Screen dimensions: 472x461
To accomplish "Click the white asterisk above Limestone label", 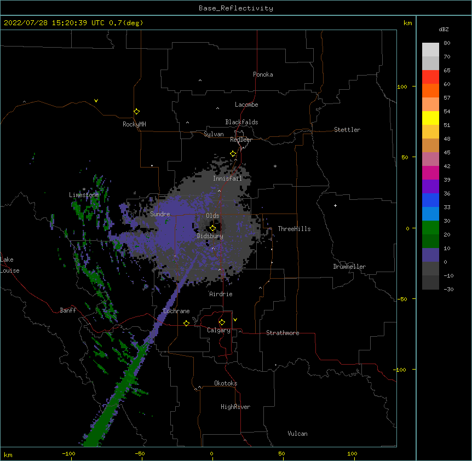I will coord(84,189).
